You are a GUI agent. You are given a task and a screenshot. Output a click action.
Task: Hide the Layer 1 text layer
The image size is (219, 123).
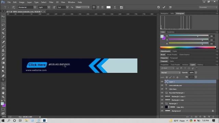pyautogui.click(x=162, y=82)
